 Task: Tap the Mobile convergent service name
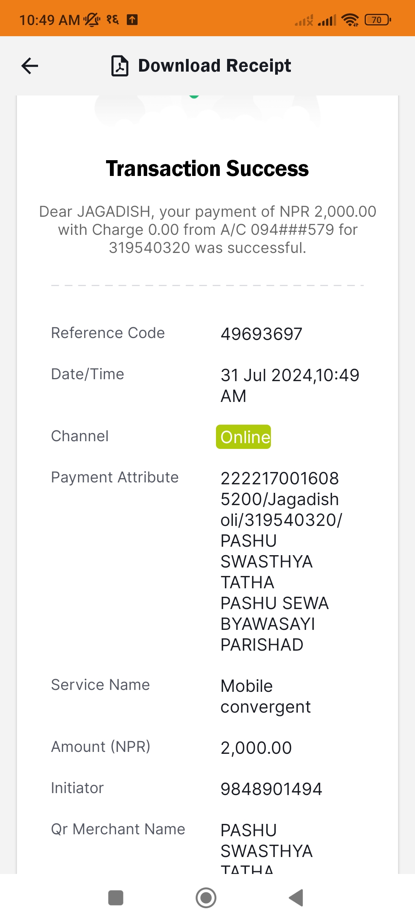coord(266,696)
